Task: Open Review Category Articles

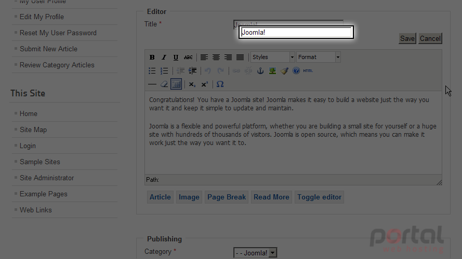Action: [x=57, y=65]
